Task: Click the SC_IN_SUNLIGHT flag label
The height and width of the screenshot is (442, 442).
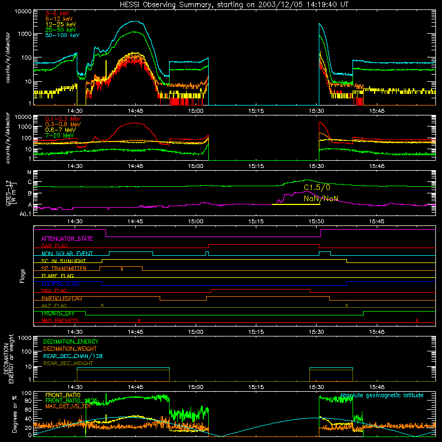Action: coord(64,261)
